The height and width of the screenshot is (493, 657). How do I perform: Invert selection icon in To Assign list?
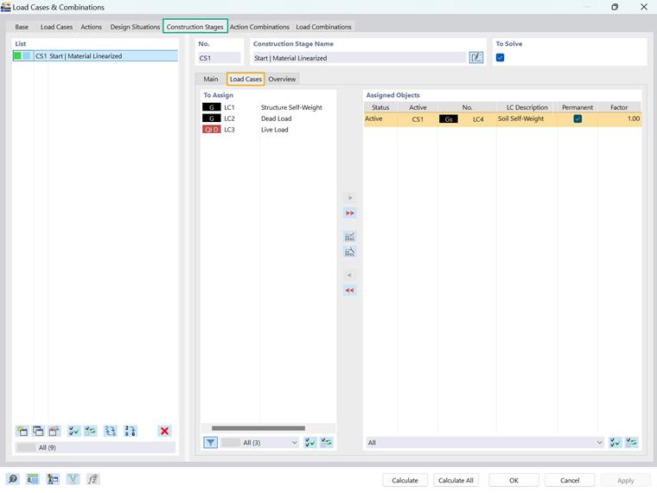[x=327, y=442]
